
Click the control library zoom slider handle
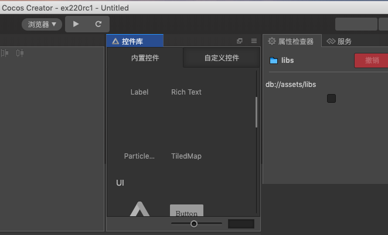[194, 224]
